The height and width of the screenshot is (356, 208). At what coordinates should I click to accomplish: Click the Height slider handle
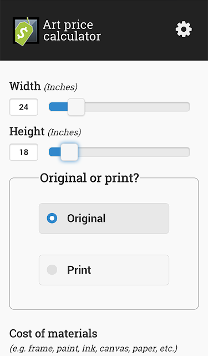point(69,152)
